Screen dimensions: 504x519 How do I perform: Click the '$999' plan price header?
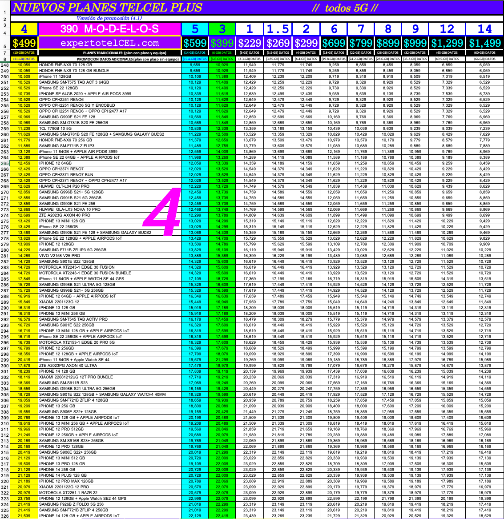(415, 43)
